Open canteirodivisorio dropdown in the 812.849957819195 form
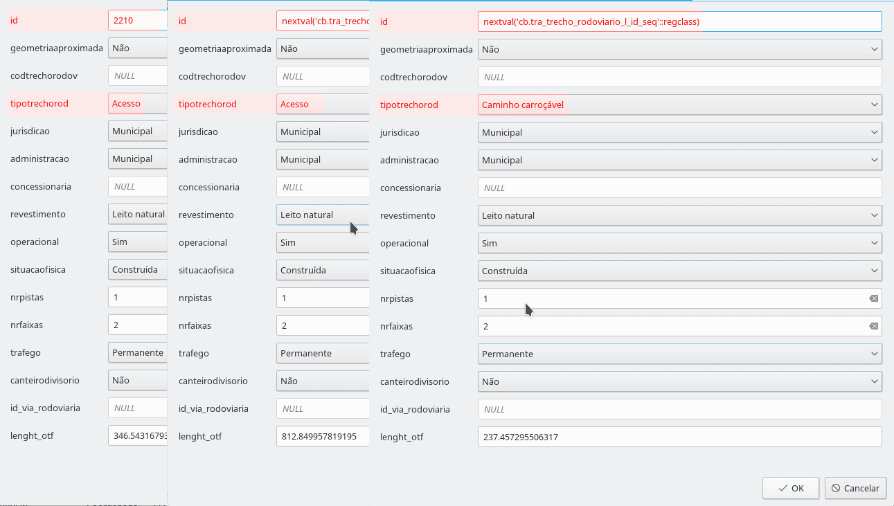Viewport: 894px width, 506px height. 323,381
